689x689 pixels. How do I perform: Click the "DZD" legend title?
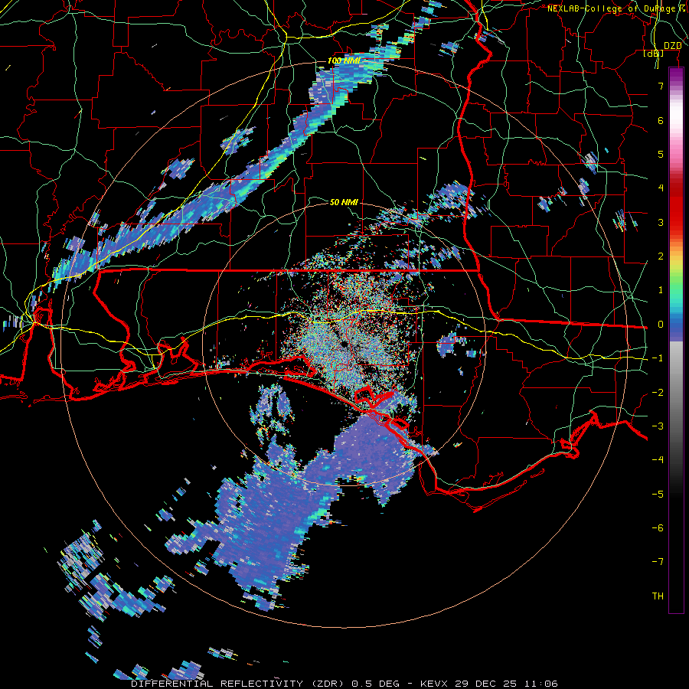(x=672, y=46)
